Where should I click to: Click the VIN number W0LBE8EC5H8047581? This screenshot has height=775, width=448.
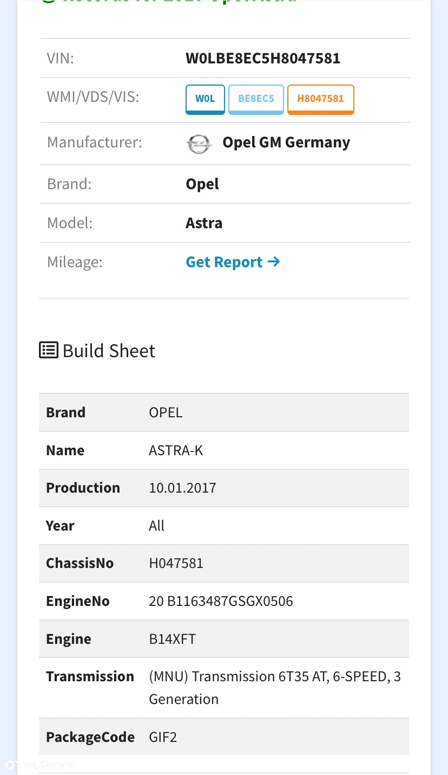(x=263, y=58)
